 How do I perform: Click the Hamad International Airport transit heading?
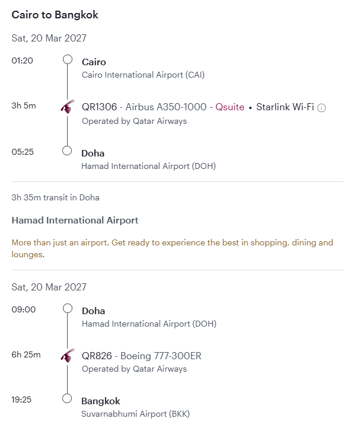coord(75,221)
